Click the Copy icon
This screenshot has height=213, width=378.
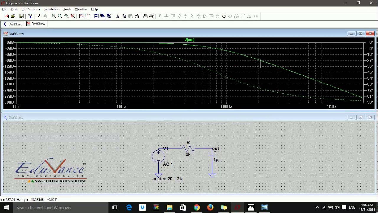(124, 16)
